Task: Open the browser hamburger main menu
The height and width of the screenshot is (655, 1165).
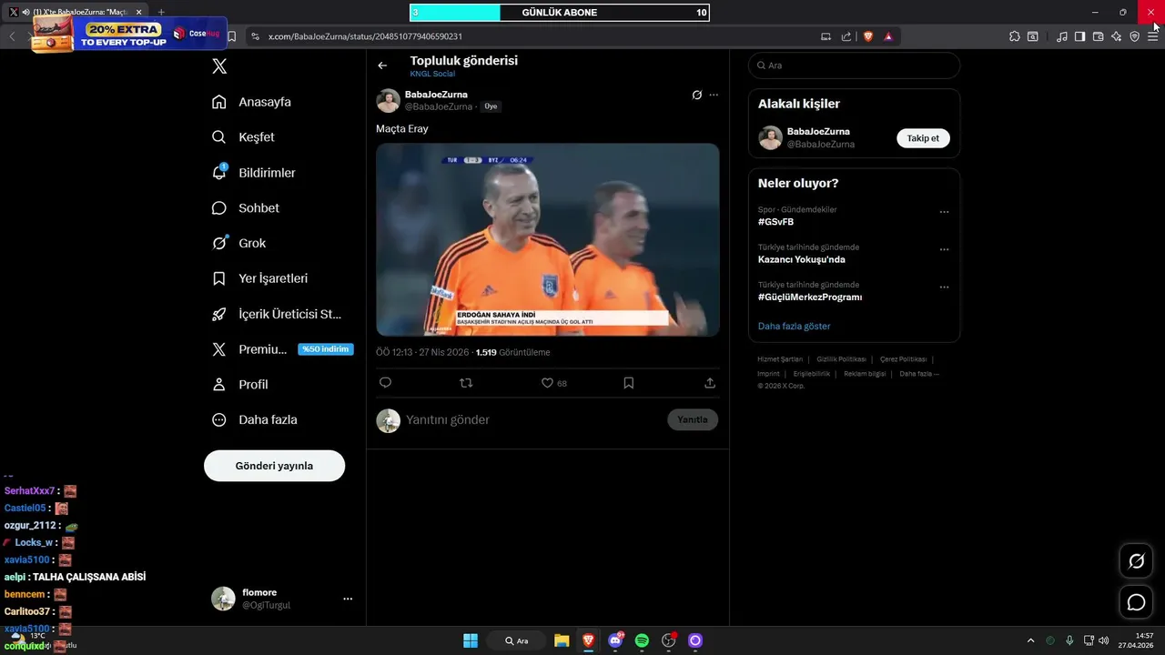Action: click(1152, 36)
